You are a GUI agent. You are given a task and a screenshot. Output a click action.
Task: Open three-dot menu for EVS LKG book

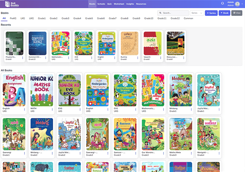pyautogui.click(x=80, y=109)
